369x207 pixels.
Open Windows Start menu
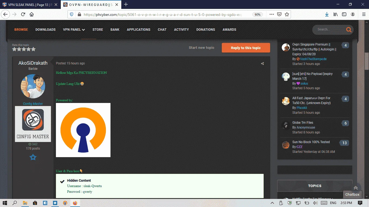[x=5, y=203]
